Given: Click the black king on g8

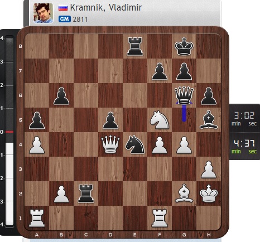Looking at the screenshot, I should [184, 46].
